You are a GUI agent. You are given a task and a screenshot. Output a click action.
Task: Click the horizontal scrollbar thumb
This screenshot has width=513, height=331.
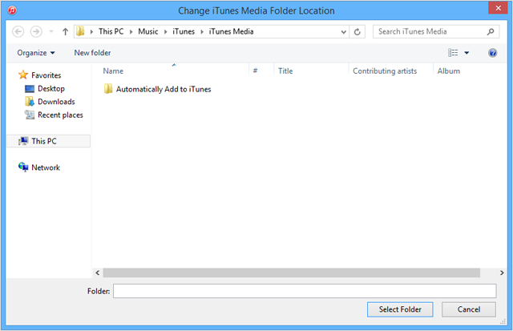(x=292, y=272)
